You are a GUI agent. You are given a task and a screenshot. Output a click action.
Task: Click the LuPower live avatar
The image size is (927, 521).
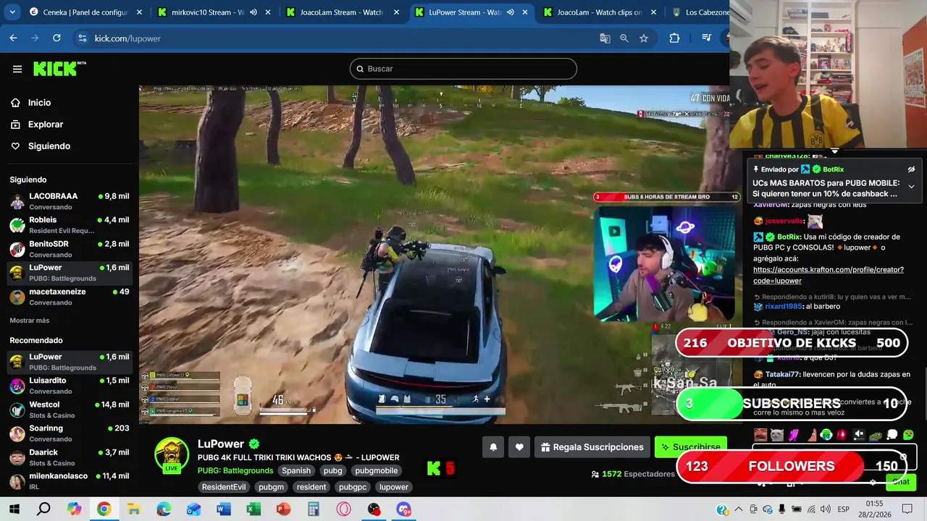click(172, 456)
